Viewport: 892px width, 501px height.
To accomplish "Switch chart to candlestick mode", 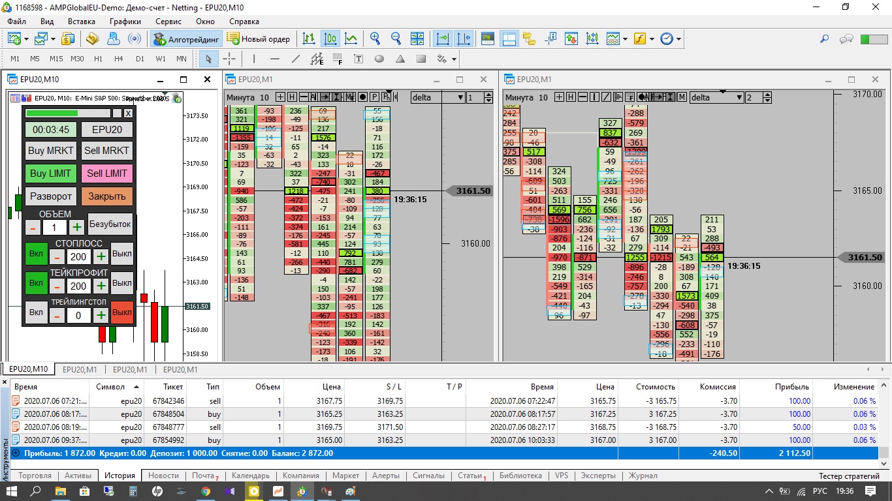I will tap(330, 38).
